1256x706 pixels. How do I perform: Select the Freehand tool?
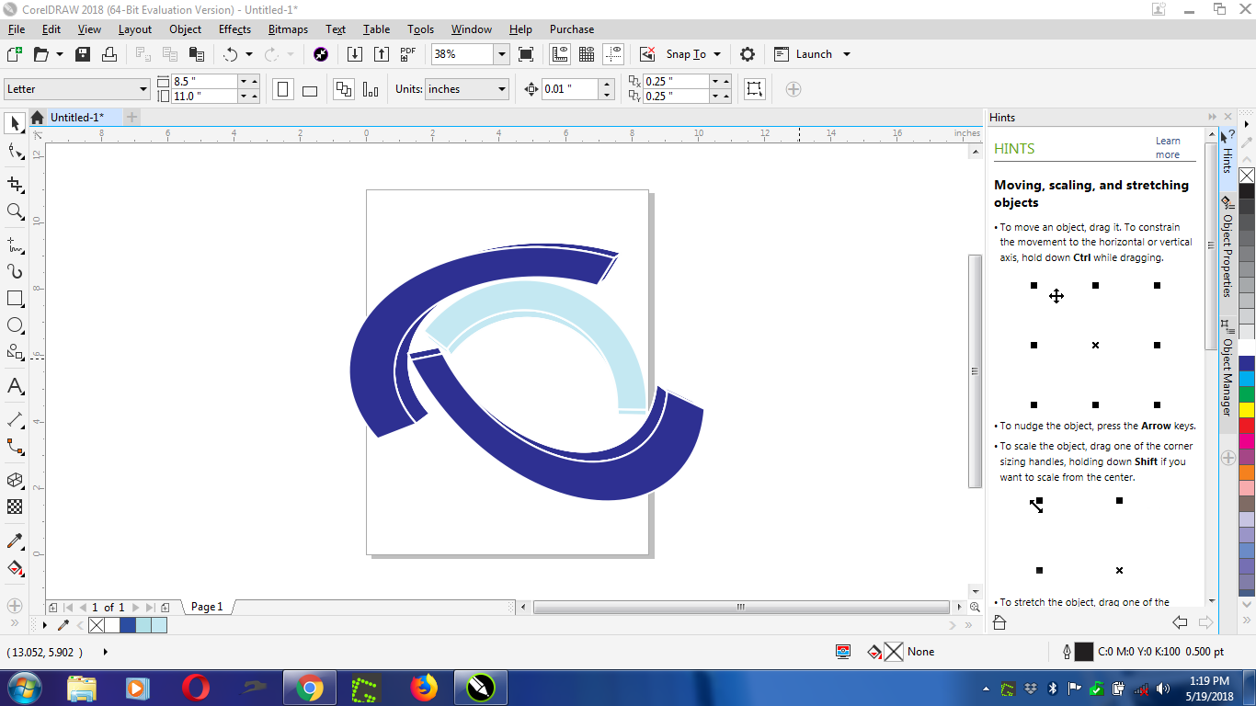(15, 245)
